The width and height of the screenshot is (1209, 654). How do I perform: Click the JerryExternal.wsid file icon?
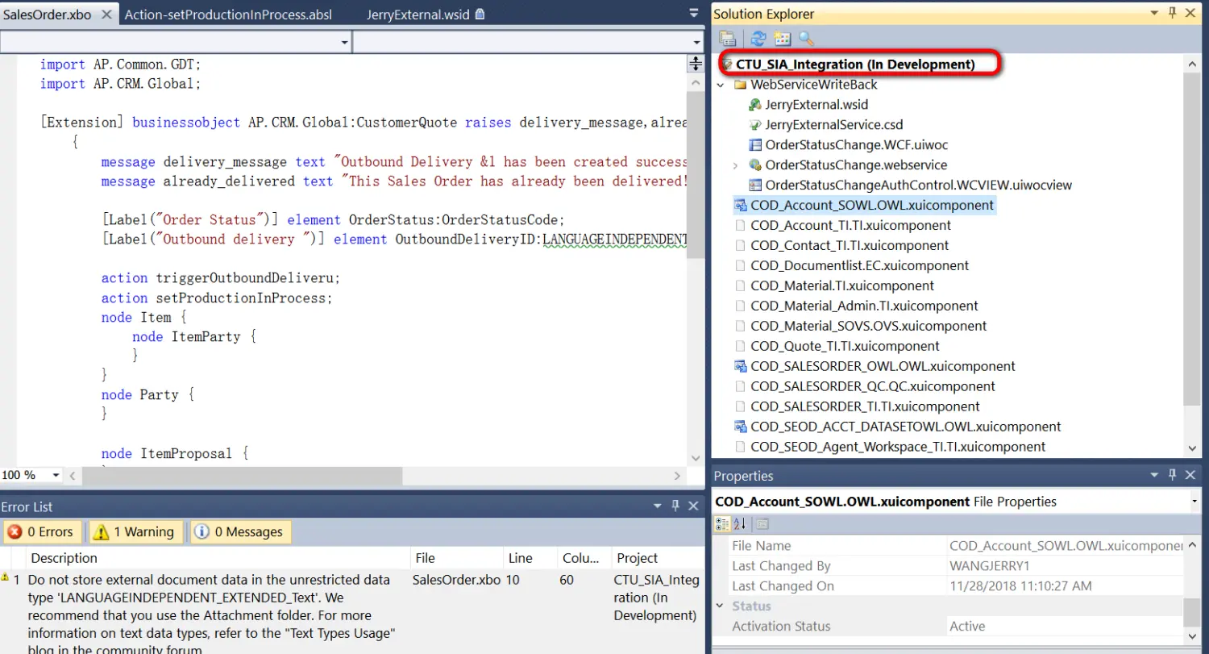point(755,105)
